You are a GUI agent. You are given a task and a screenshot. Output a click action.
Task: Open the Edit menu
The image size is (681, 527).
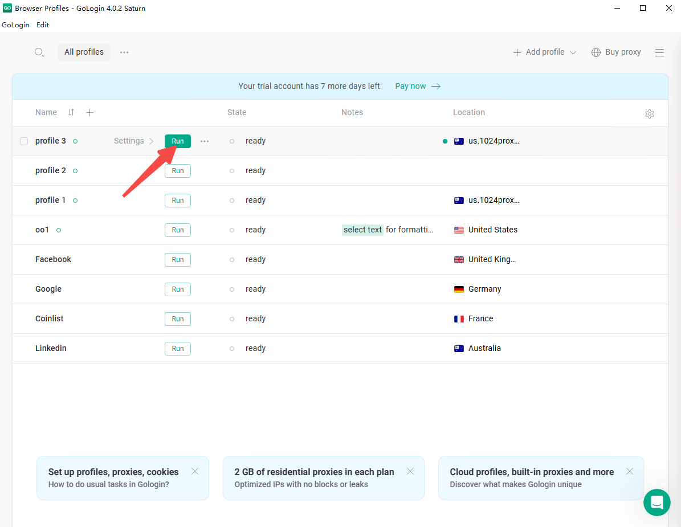pyautogui.click(x=43, y=25)
